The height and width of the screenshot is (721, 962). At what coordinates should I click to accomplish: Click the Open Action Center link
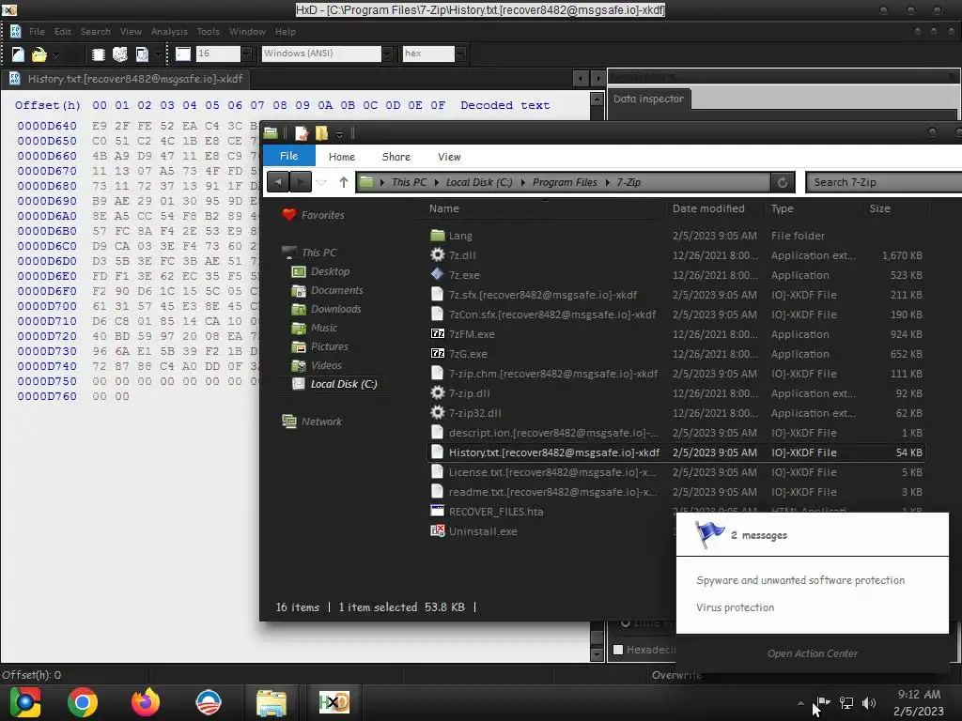click(x=813, y=653)
